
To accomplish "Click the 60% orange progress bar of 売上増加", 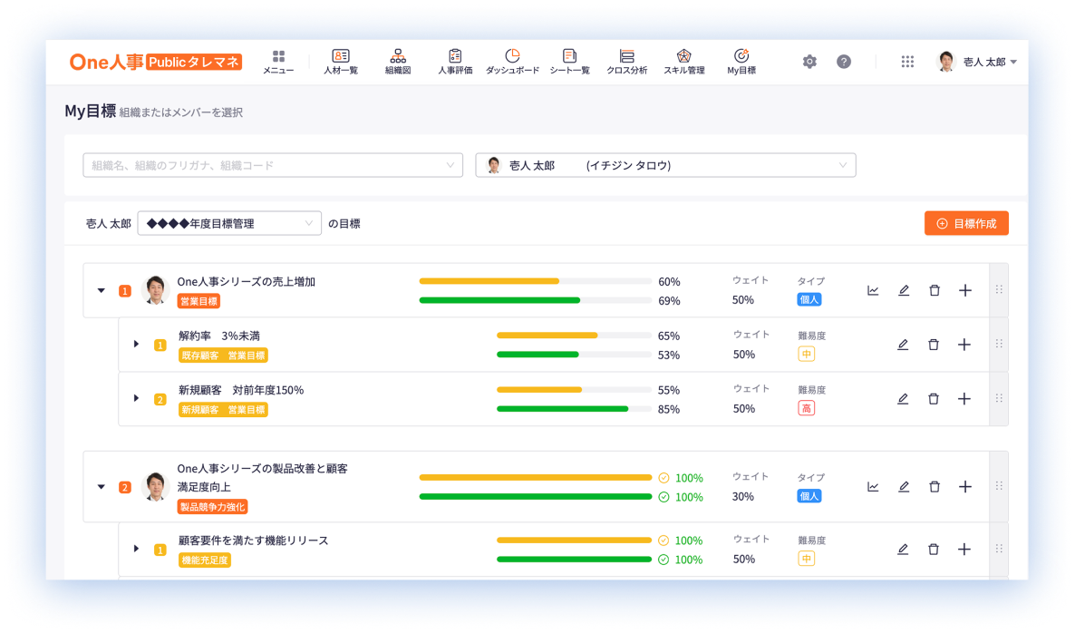I will coord(535,281).
